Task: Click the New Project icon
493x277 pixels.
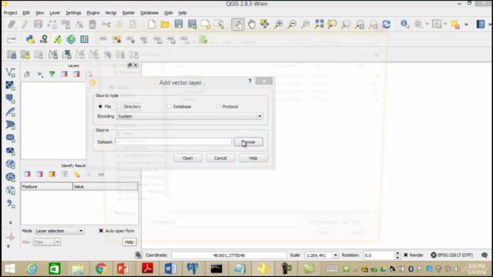Action: pos(152,24)
